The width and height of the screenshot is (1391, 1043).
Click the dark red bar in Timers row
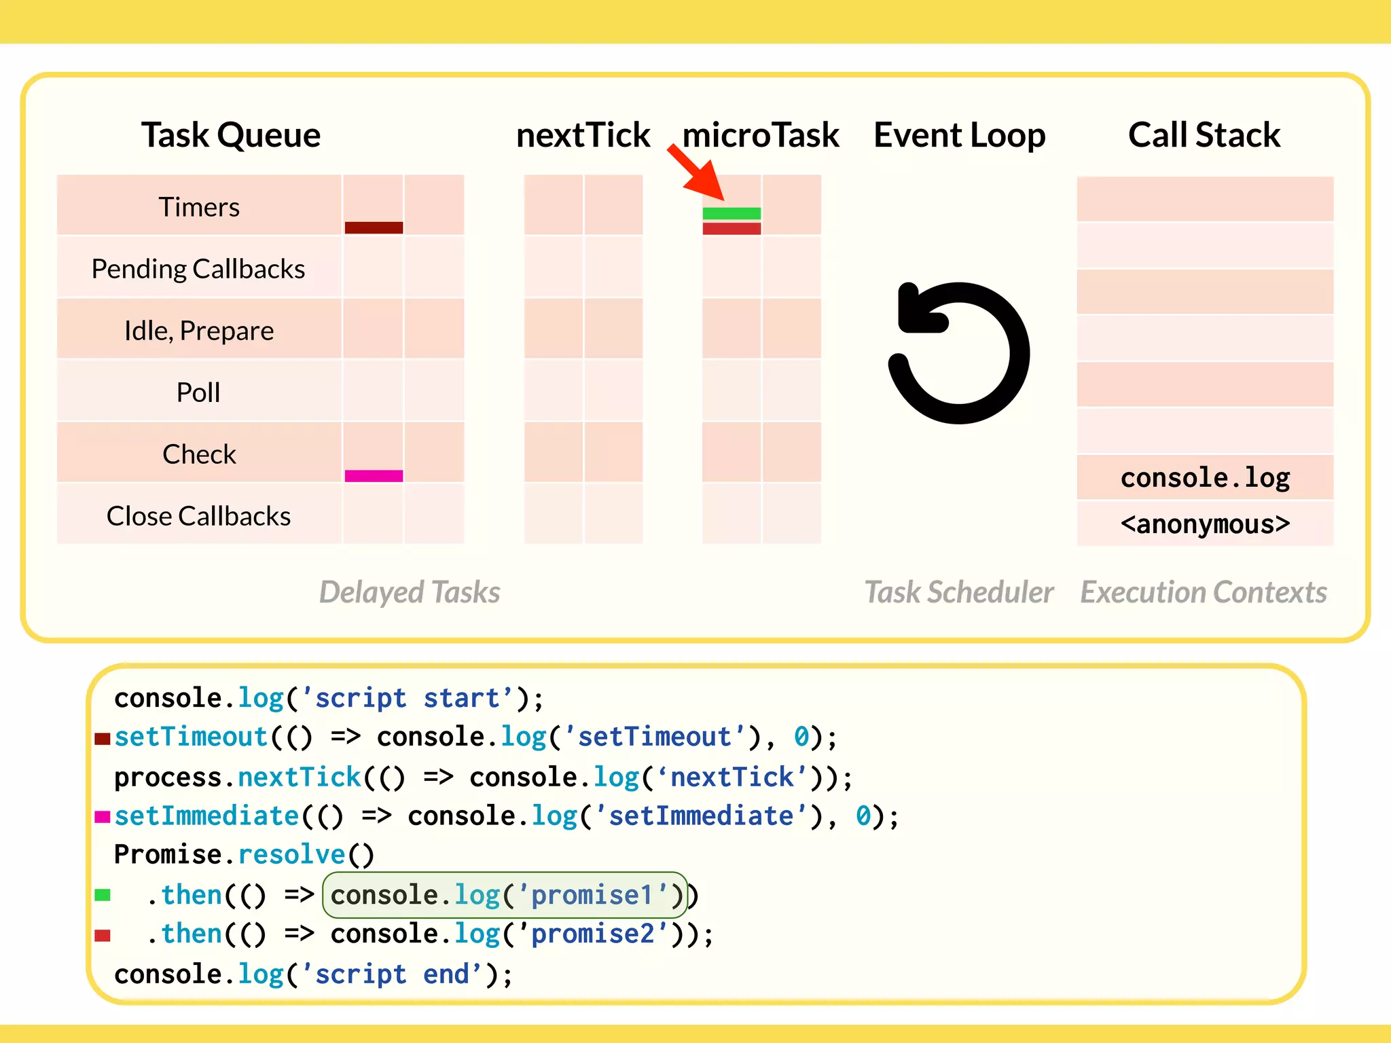[x=374, y=227]
